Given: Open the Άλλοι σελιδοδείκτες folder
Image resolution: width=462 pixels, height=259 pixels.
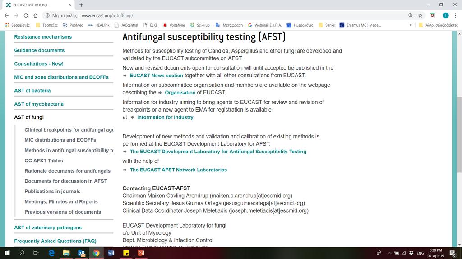Looking at the screenshot, I should pyautogui.click(x=438, y=25).
